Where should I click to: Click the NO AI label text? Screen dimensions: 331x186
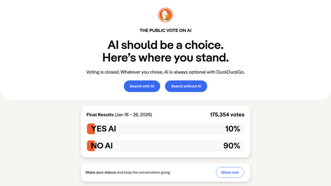click(x=102, y=146)
